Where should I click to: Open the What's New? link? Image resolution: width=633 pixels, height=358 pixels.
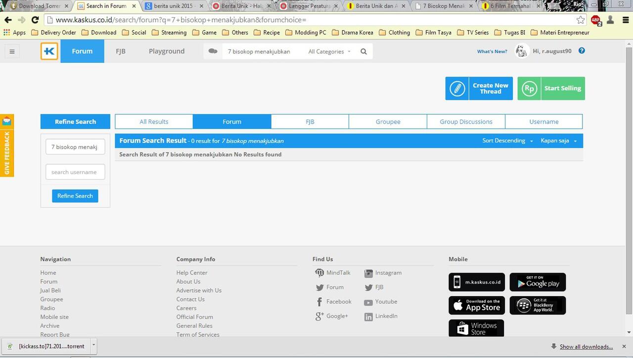coord(492,51)
